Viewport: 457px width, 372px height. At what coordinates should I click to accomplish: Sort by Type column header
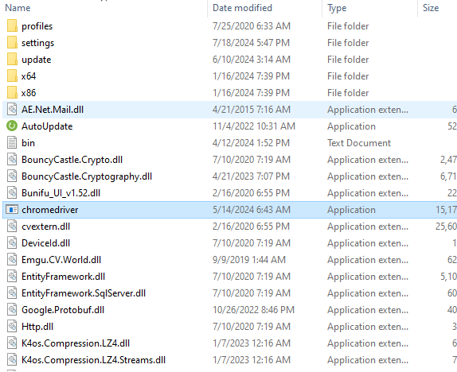click(x=337, y=8)
